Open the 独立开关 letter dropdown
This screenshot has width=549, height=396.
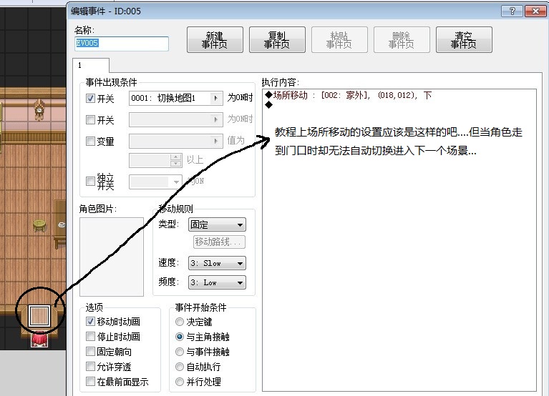[155, 182]
